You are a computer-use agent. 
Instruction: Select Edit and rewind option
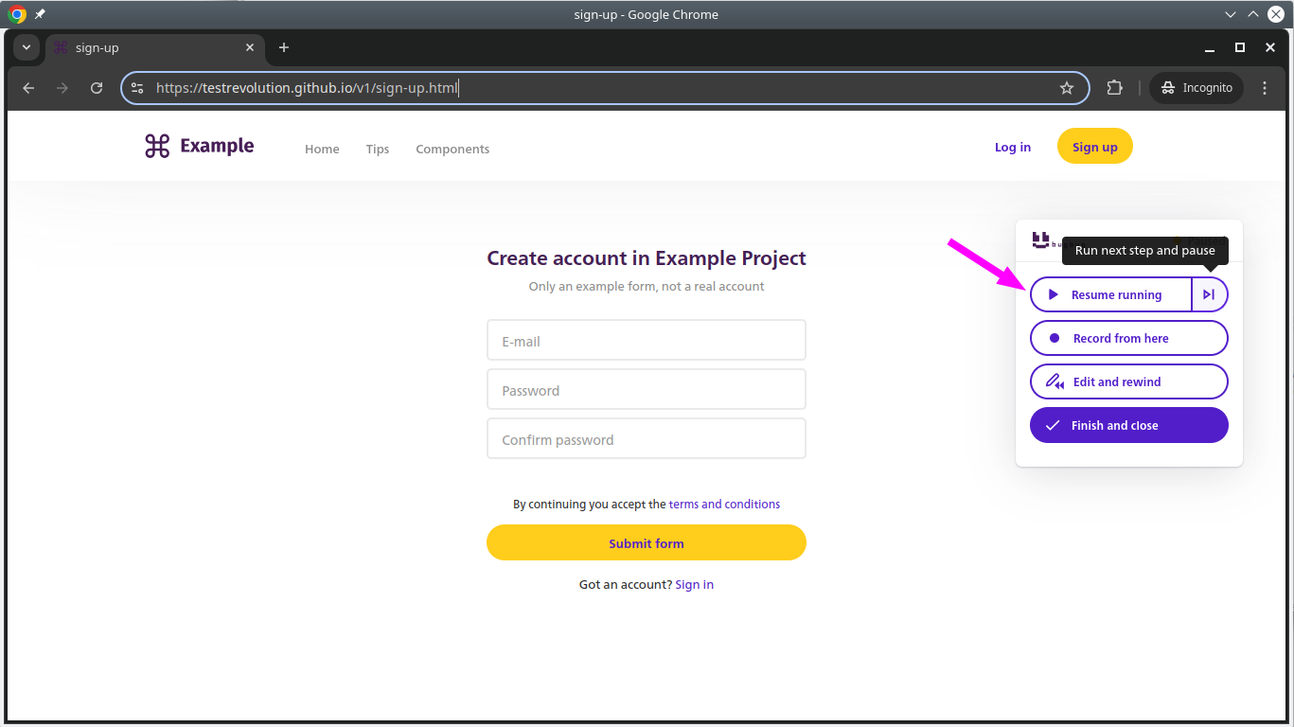1128,381
